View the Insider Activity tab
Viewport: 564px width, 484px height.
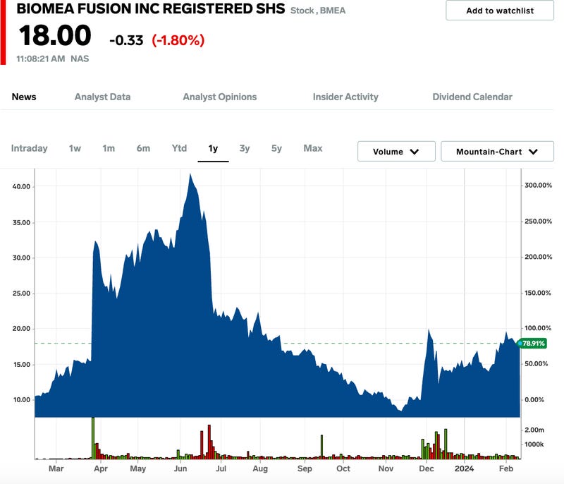tap(345, 97)
